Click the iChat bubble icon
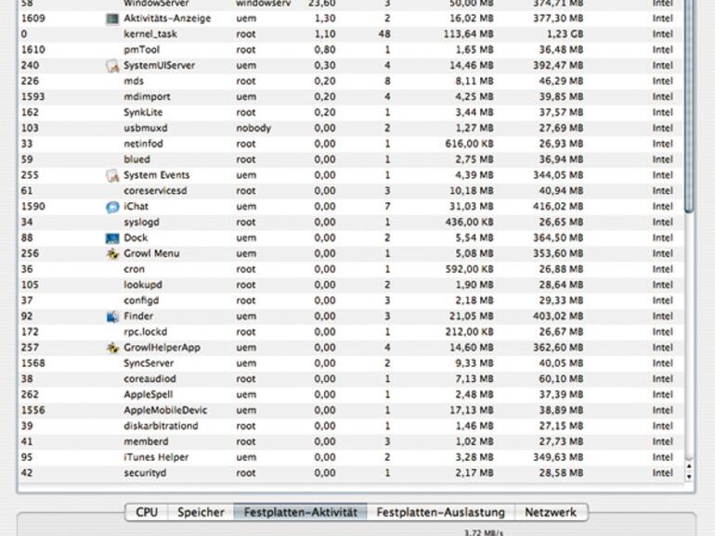This screenshot has height=536, width=715. 112,207
